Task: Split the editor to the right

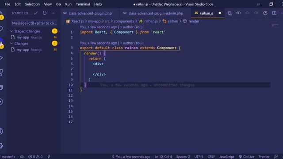Action: (274, 13)
